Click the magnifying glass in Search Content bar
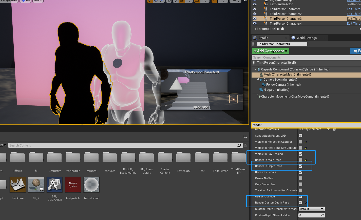The width and height of the screenshot is (361, 220). [x=238, y=145]
